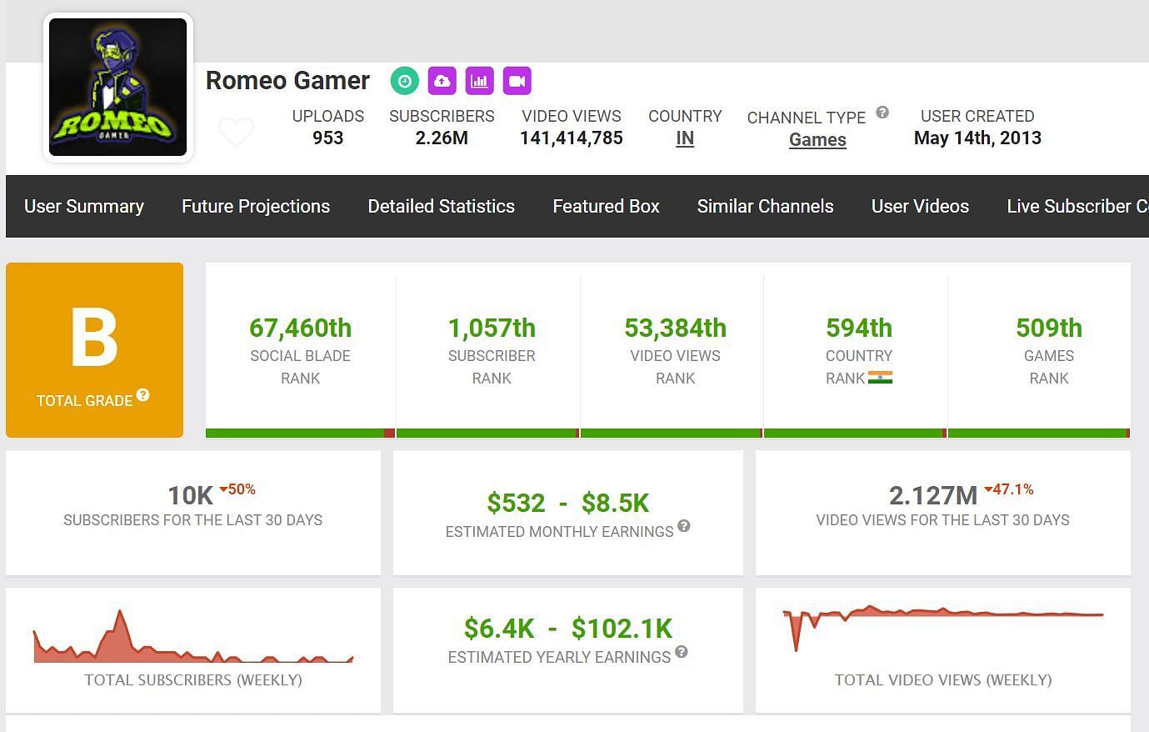Click the subscribers count 2.26M
1149x732 pixels.
[442, 138]
